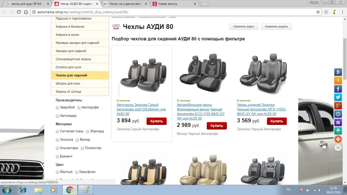Buy the 2 989 руб seat covers
Viewport: 347px width, 195px height.
tap(217, 126)
